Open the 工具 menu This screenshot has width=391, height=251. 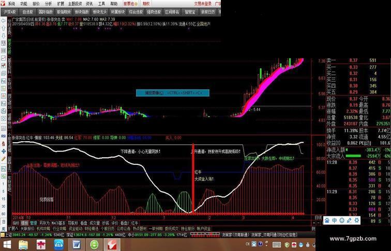(101, 4)
